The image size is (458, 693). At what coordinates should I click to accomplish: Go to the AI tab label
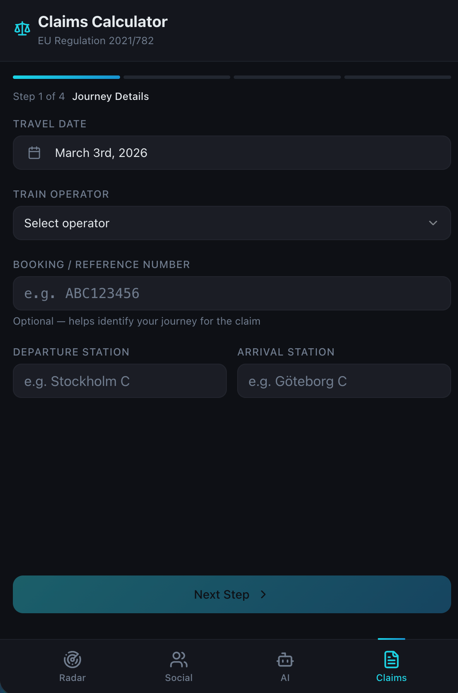(x=285, y=678)
